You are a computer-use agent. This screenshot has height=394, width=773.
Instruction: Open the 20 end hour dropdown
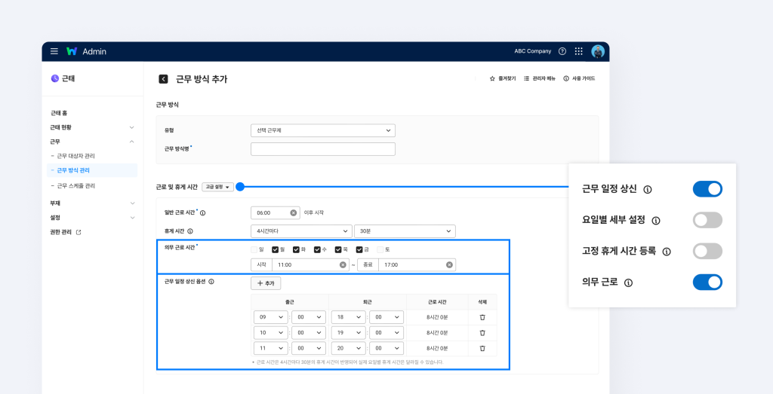349,348
